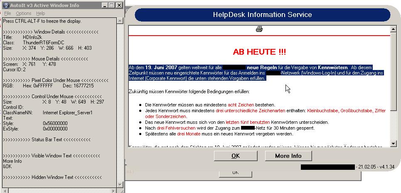401x193 pixels.
Task: Click the red "AB HEUTE !!!" headline
Action: click(x=259, y=52)
